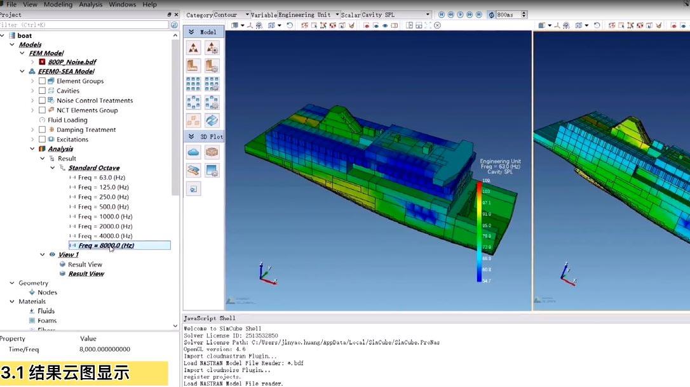Click the circled X icon in view toolbar
The image size is (690, 387).
click(x=437, y=25)
